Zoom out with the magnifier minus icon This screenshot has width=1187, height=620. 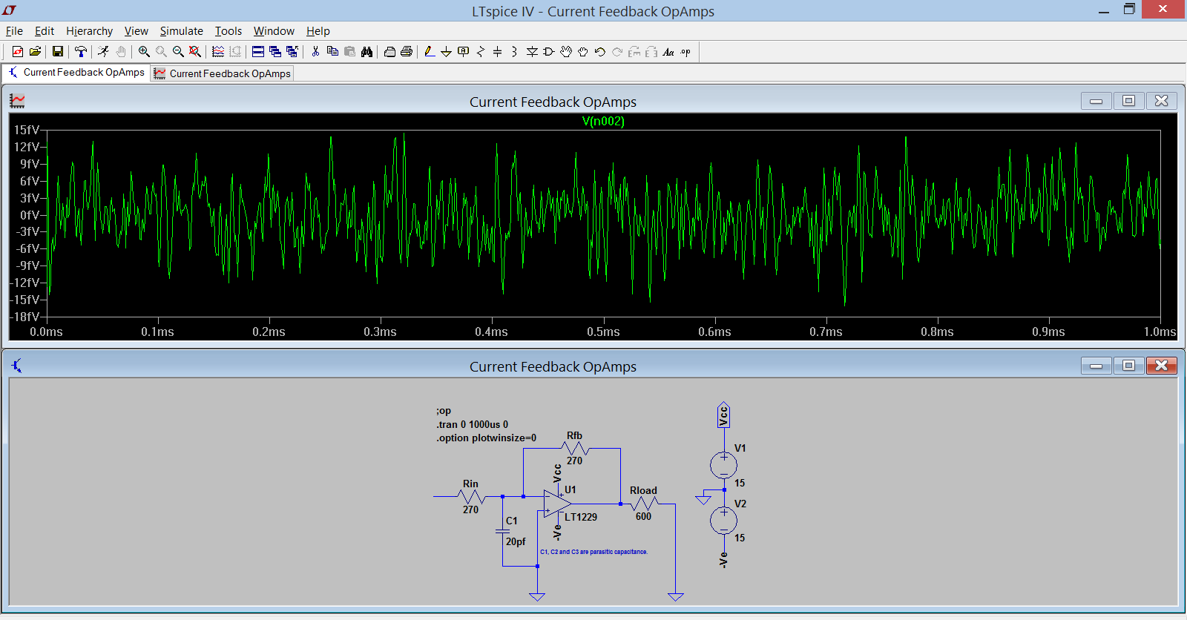[178, 52]
